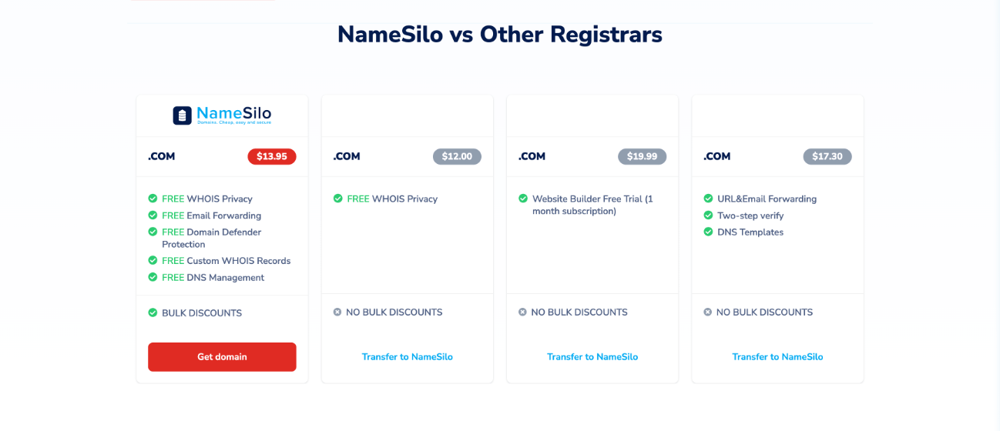Click the gray X icon in the $17.30 card
This screenshot has height=431, width=1000.
click(x=707, y=312)
